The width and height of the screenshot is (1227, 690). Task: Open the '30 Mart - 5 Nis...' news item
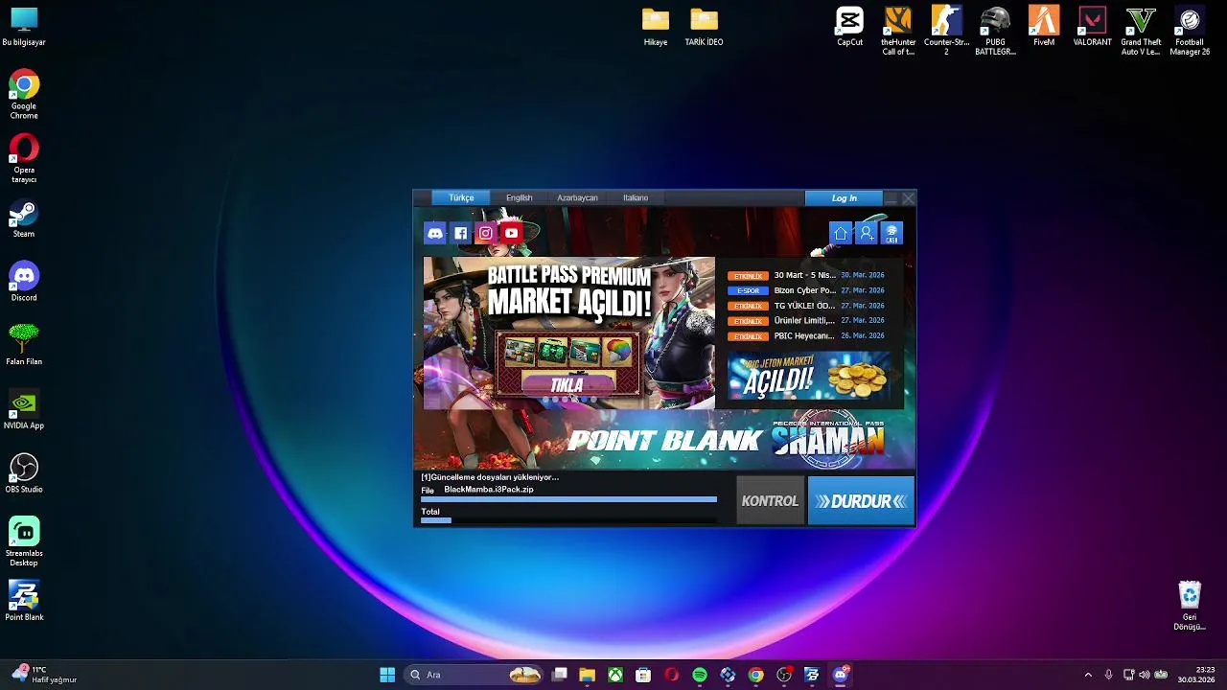pos(805,275)
